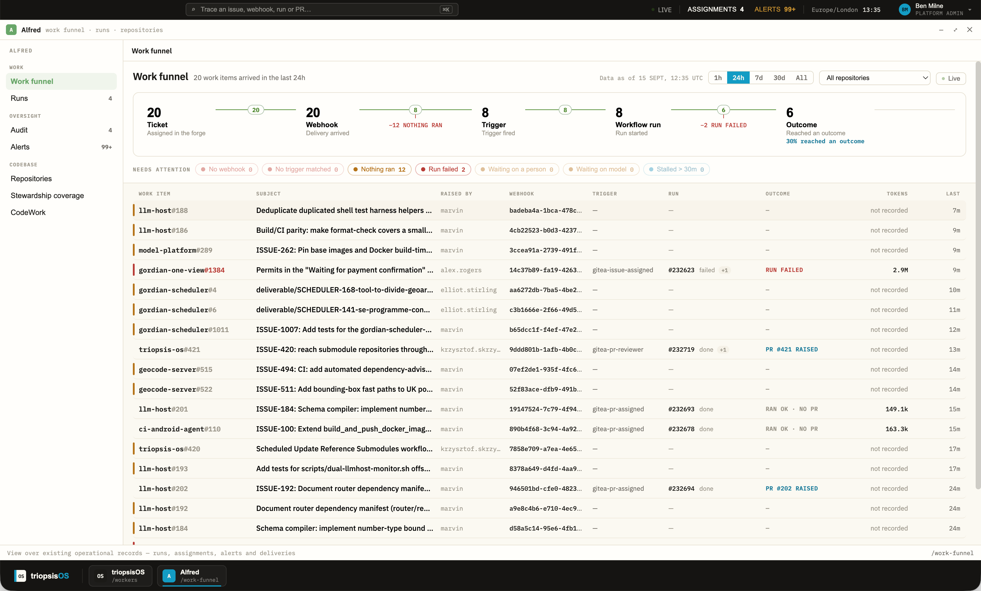Click the 20 bubble between Ticket and Webhook
This screenshot has width=981, height=591.
256,110
